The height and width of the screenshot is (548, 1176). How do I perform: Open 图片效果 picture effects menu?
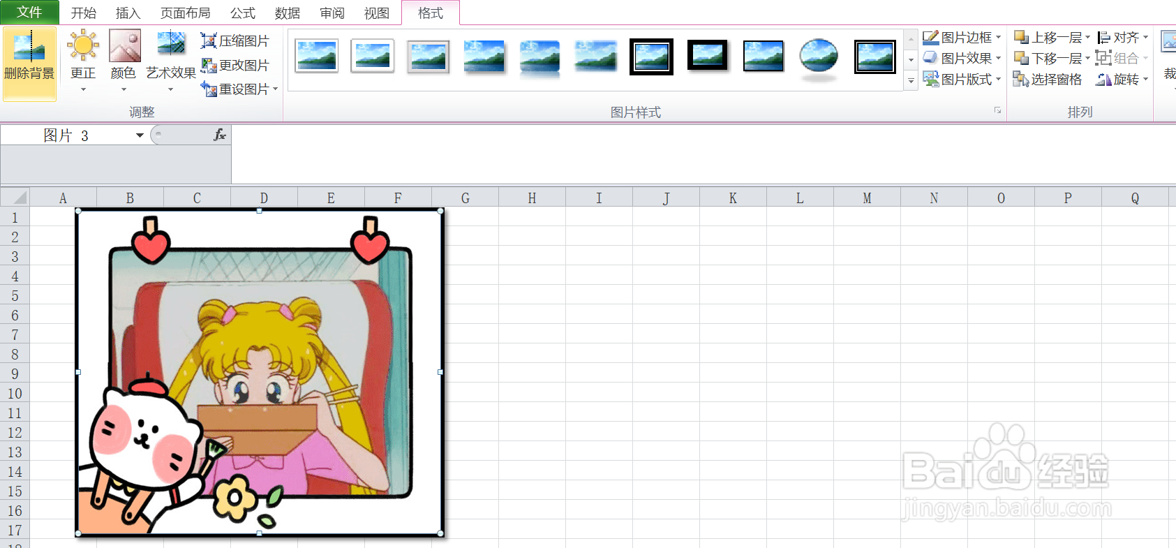pos(962,59)
